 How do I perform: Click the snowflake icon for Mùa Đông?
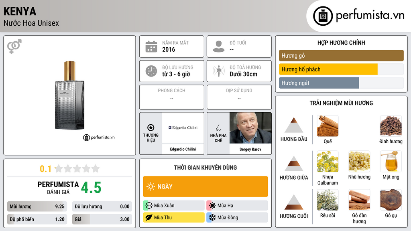(x=212, y=217)
